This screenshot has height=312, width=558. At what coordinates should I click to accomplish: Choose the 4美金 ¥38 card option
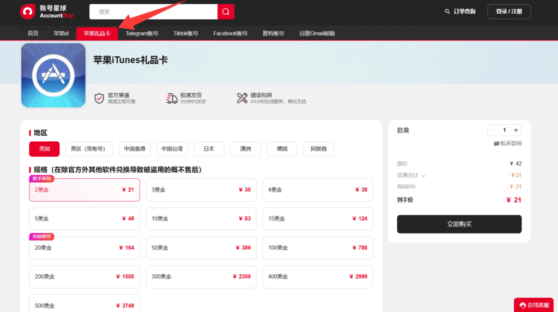(x=318, y=190)
